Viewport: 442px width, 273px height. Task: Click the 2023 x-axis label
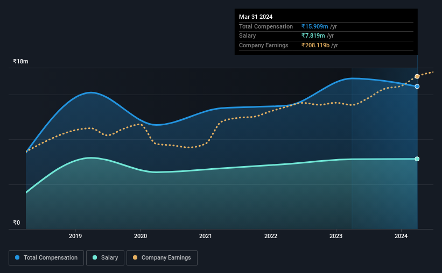[x=336, y=236]
